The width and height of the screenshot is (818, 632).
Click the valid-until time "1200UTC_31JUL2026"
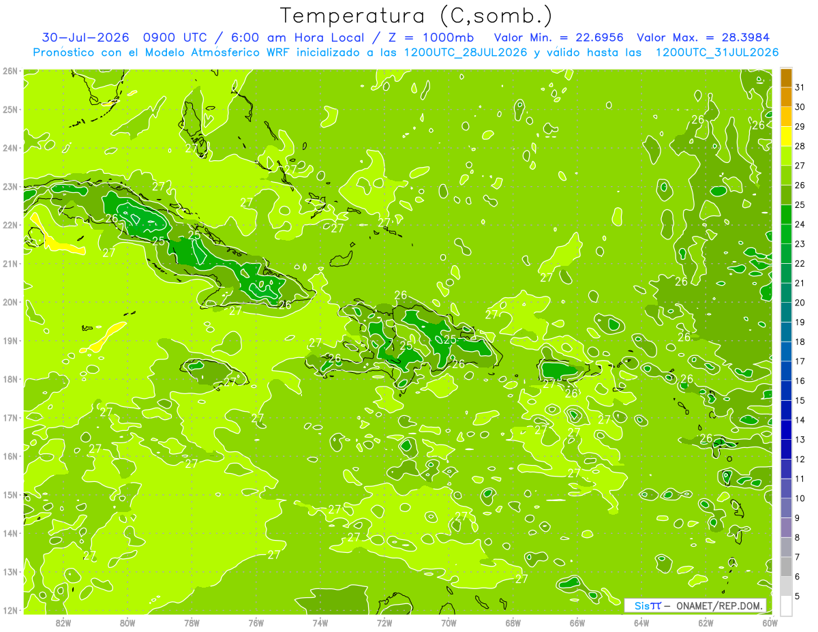(717, 52)
